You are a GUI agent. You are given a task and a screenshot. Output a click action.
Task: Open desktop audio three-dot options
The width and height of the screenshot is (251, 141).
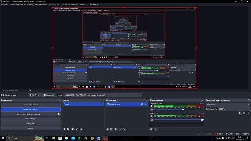[152, 106]
